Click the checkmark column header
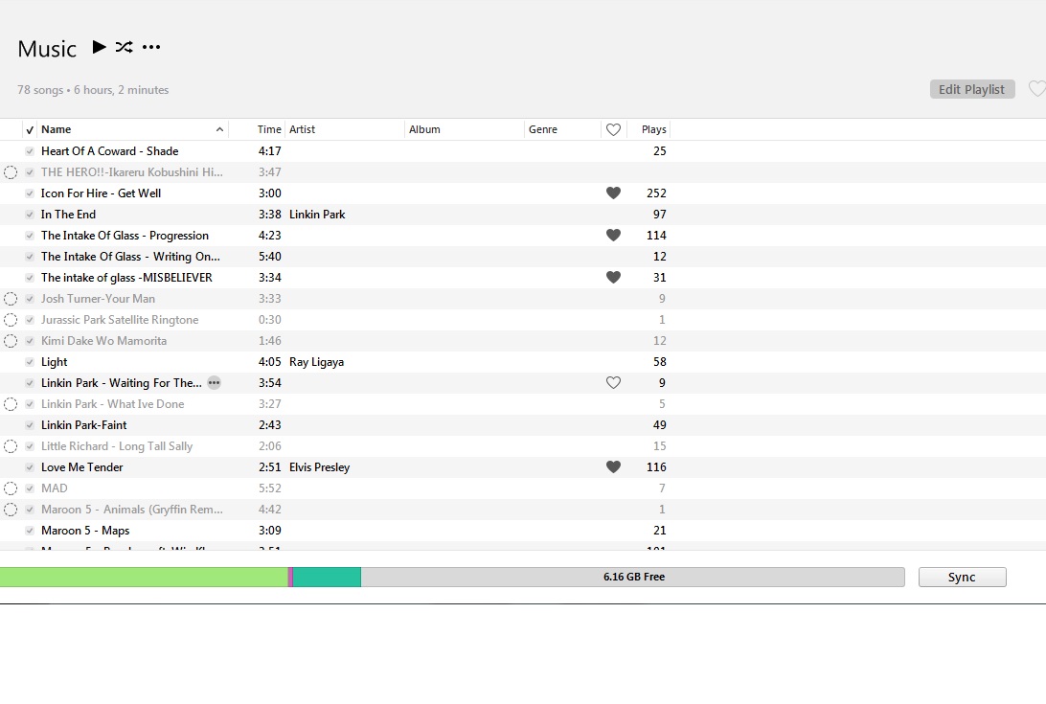This screenshot has height=704, width=1046. (30, 130)
